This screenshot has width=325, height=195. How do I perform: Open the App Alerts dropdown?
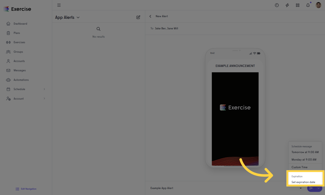pos(67,17)
